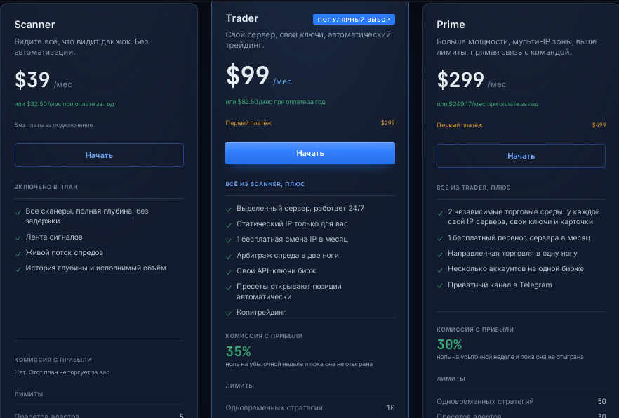
Task: Click the "Популярный выбор" badge
Action: pos(354,20)
